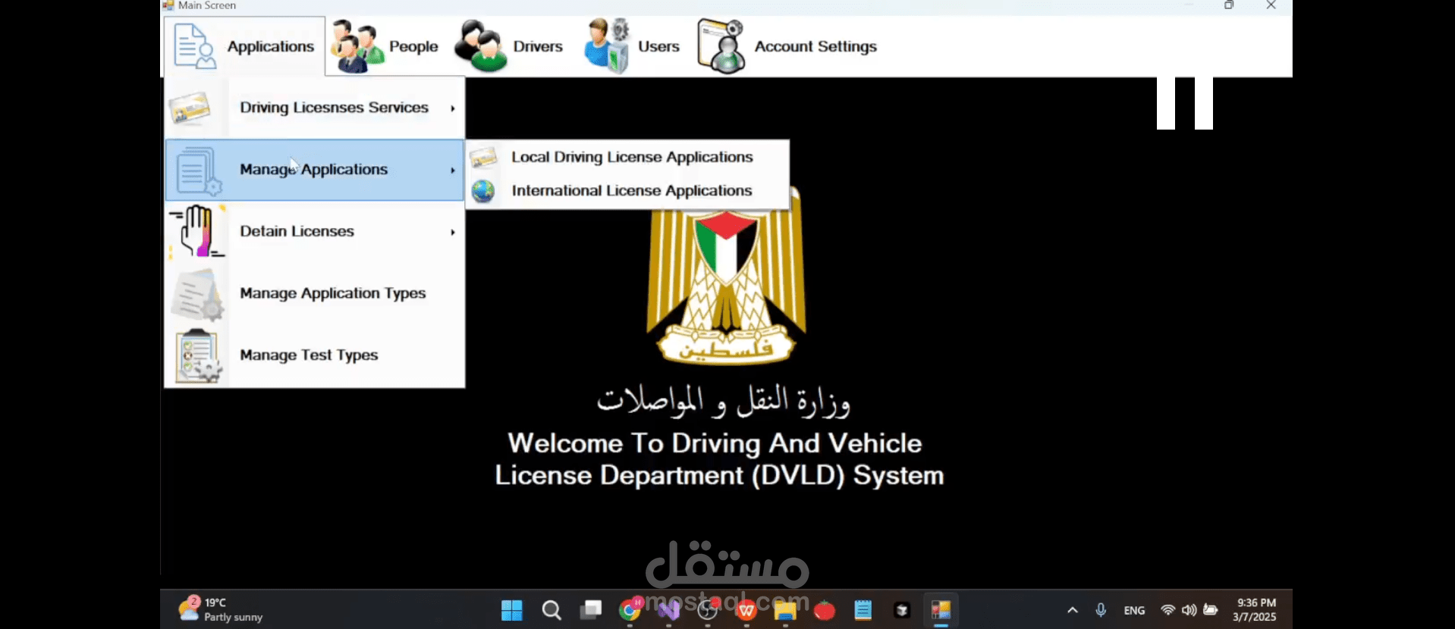
Task: Click the International License globe icon
Action: pyautogui.click(x=483, y=191)
